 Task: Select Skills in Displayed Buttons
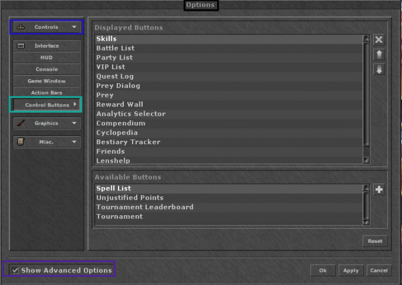point(228,39)
